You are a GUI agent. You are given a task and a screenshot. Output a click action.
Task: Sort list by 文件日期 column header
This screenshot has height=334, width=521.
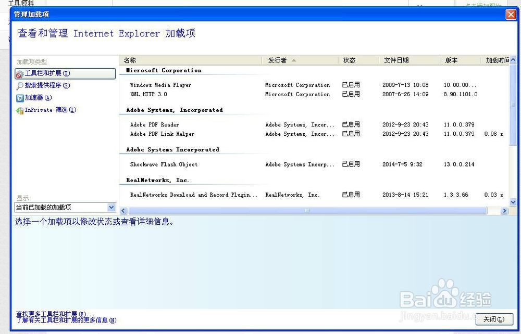tap(410, 60)
